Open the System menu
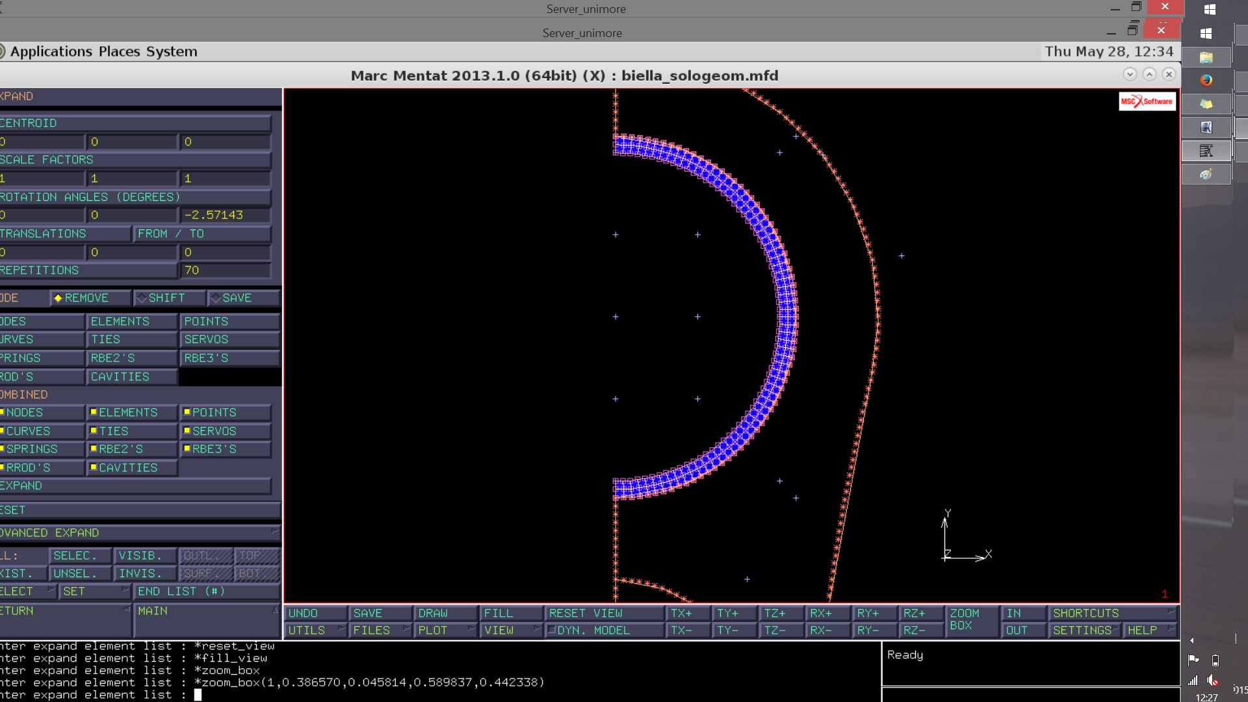Image resolution: width=1248 pixels, height=702 pixels. 172,51
